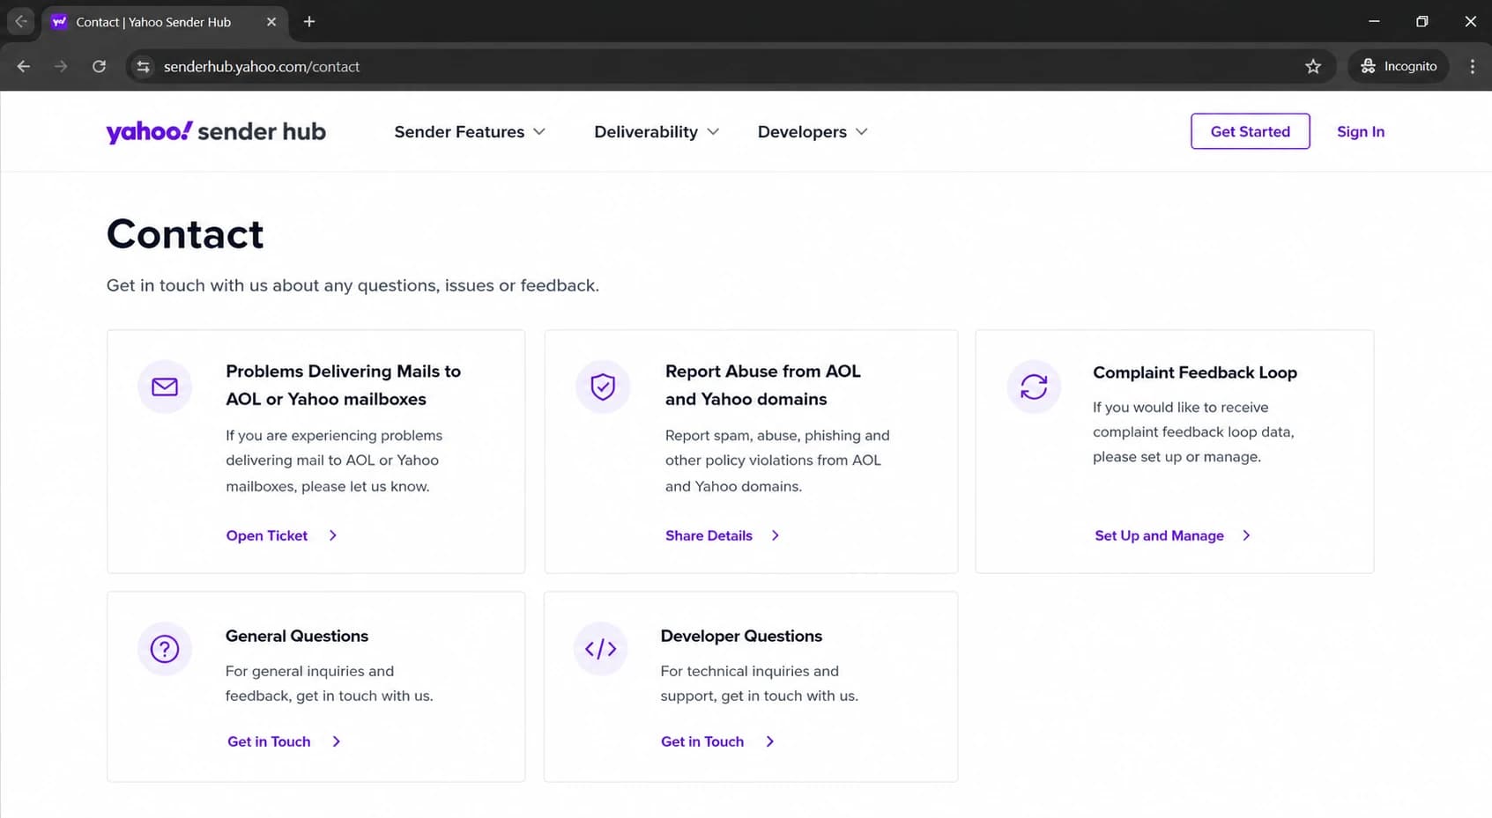Click arrow next to Set Up and Manage
1492x818 pixels.
1246,535
